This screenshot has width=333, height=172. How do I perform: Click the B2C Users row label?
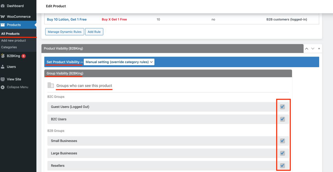point(59,119)
